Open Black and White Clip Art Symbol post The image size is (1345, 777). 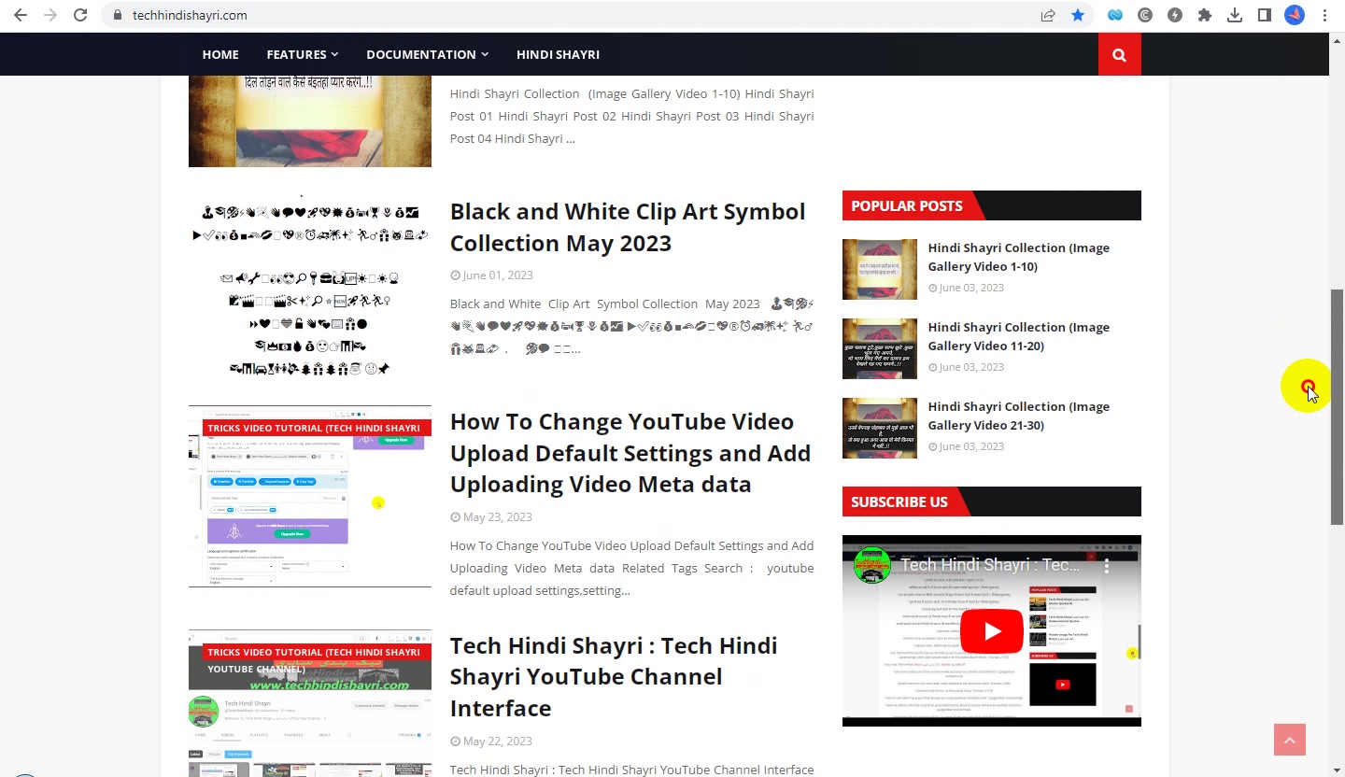[x=628, y=227]
